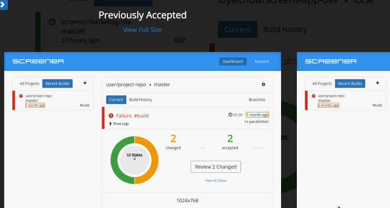Click the plus icon in second screenshot
This screenshot has height=208, width=390.
pyautogui.click(x=377, y=83)
